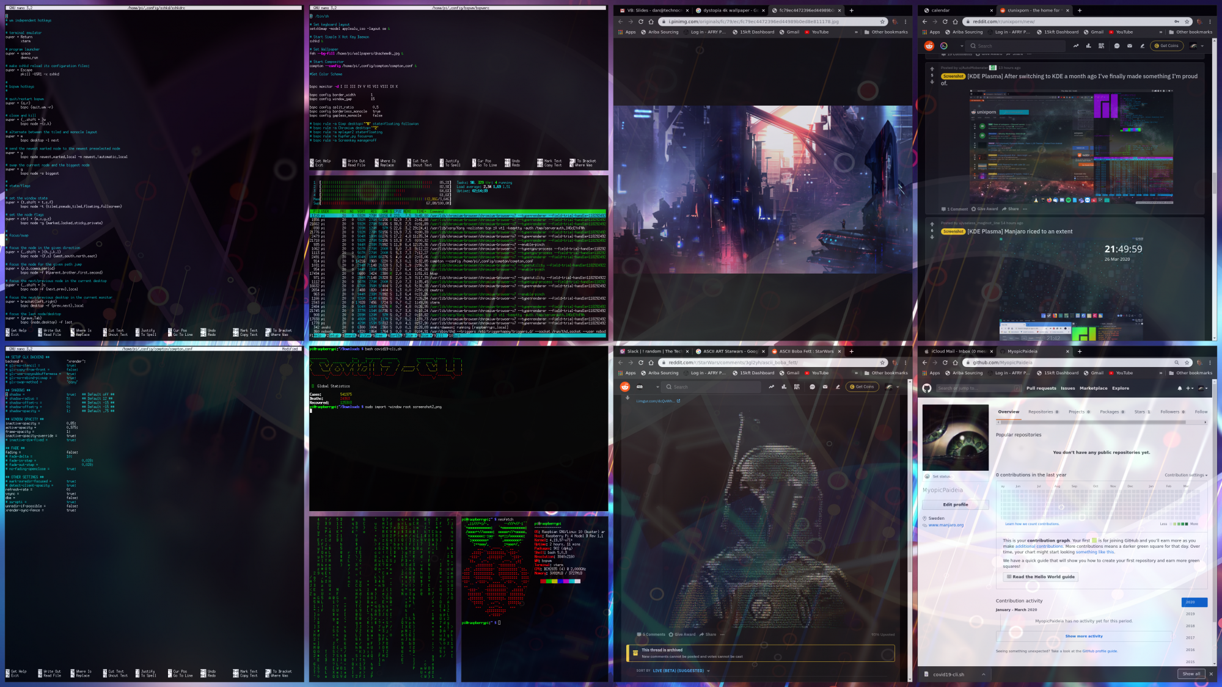Click the darkest green contribution legend square
The width and height of the screenshot is (1222, 687).
pos(1186,524)
